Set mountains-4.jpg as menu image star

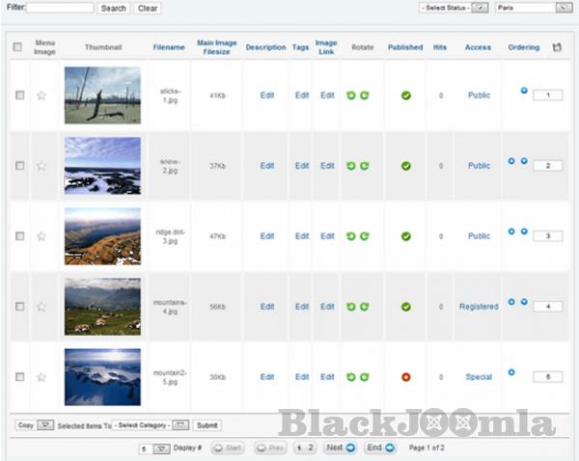click(x=41, y=307)
